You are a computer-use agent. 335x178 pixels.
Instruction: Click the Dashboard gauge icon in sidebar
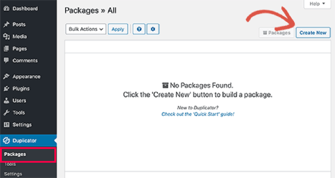[6, 9]
